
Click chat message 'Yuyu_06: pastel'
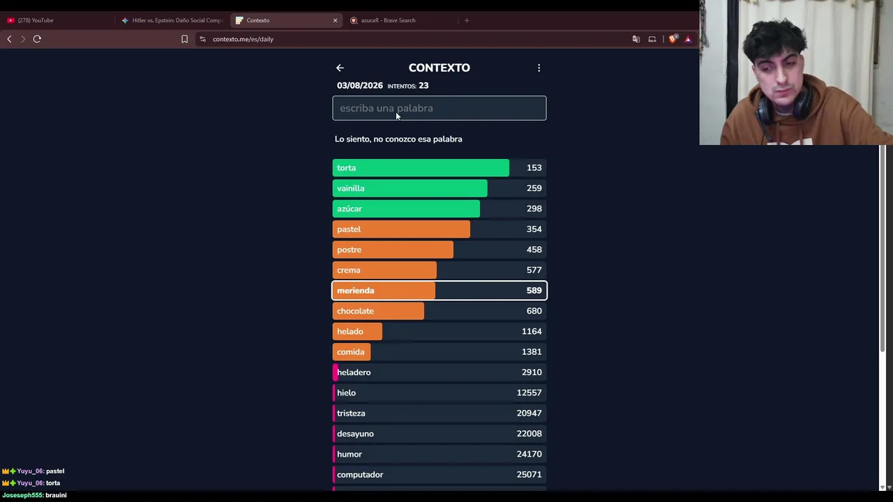coord(33,471)
